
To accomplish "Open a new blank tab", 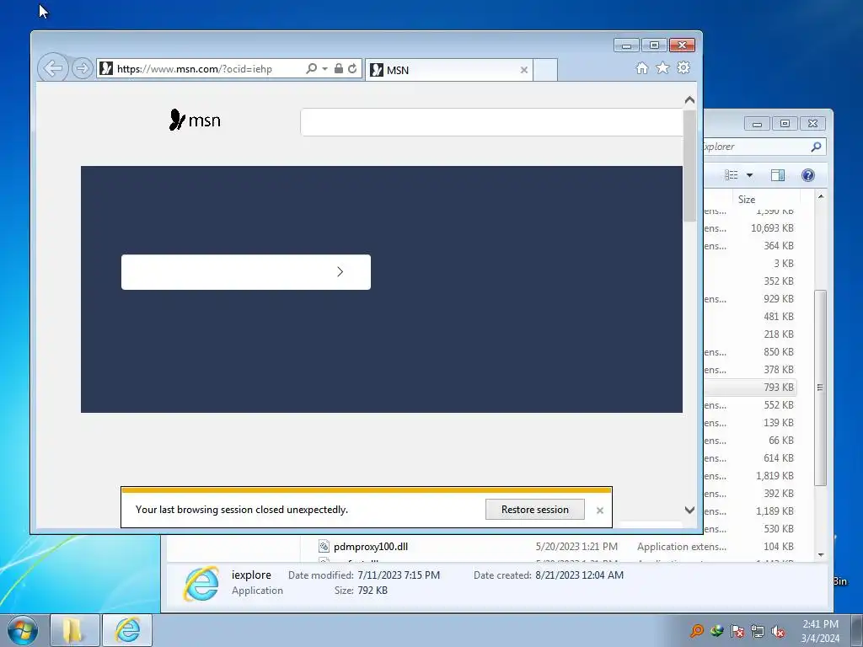I will pyautogui.click(x=545, y=70).
